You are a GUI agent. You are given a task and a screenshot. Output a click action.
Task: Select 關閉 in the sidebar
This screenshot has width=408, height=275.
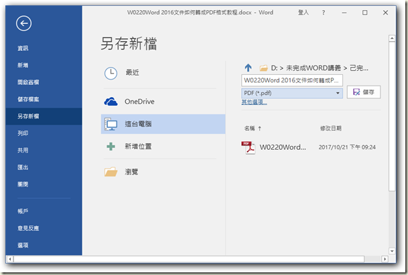pos(23,184)
